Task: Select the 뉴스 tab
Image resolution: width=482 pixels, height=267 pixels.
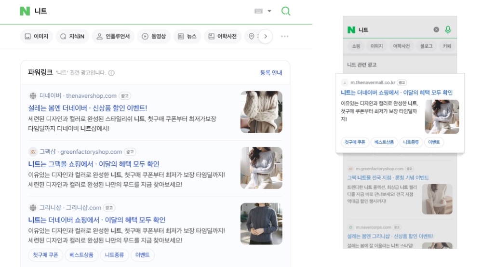Action: pos(187,36)
